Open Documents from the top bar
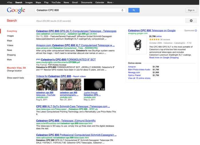This screenshot has height=145, width=200. (x=87, y=2)
